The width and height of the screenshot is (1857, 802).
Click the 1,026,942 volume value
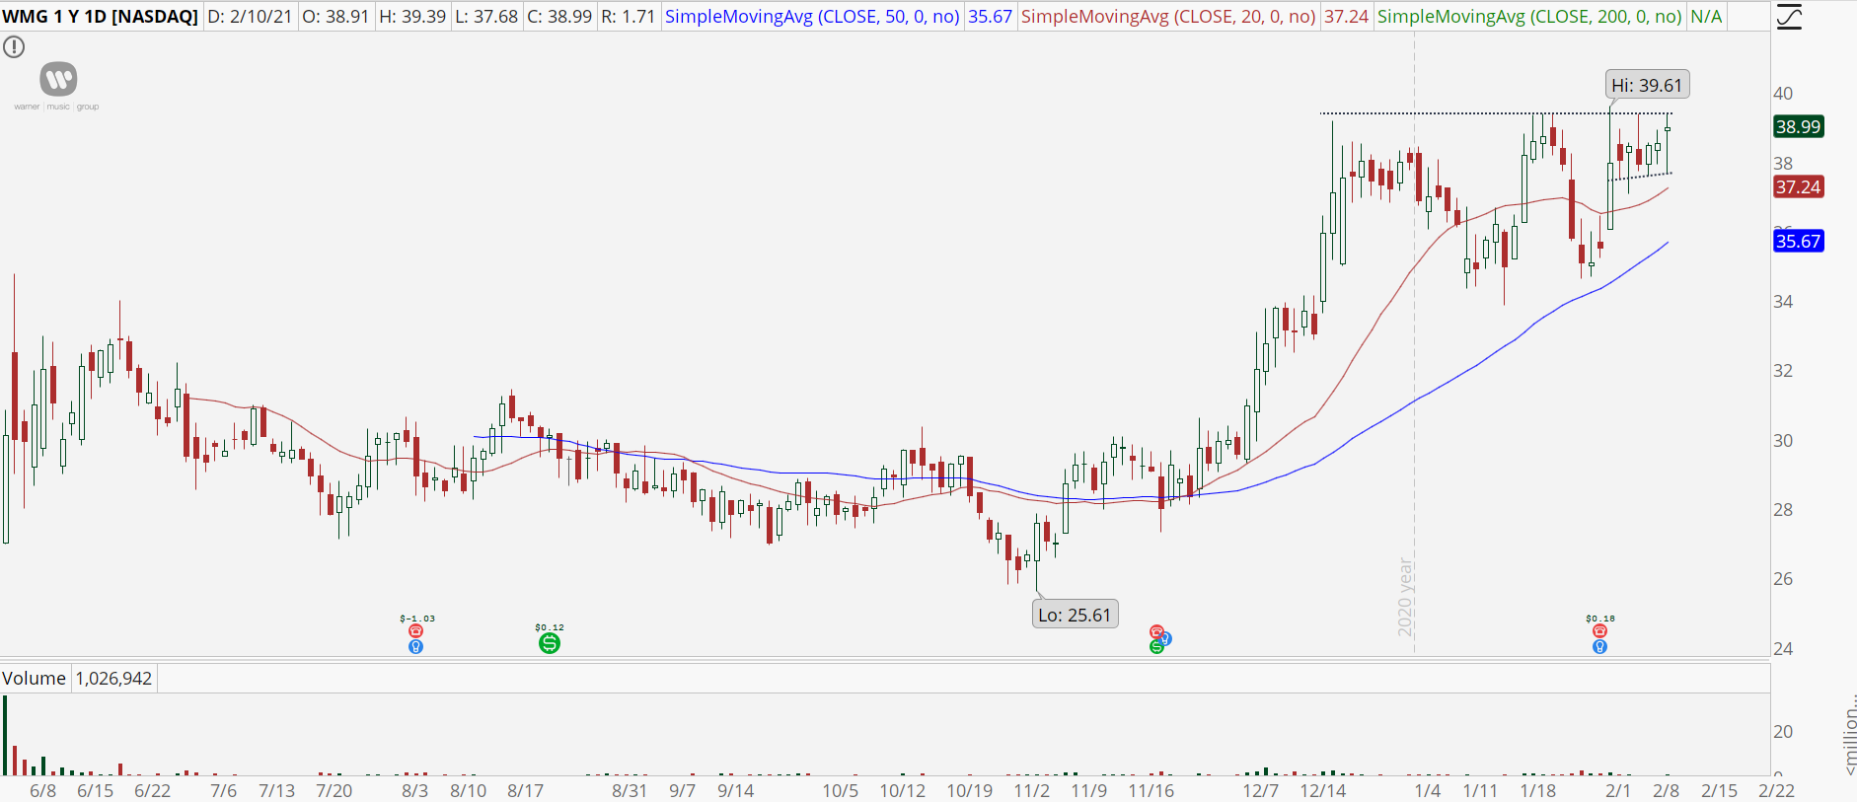coord(114,679)
